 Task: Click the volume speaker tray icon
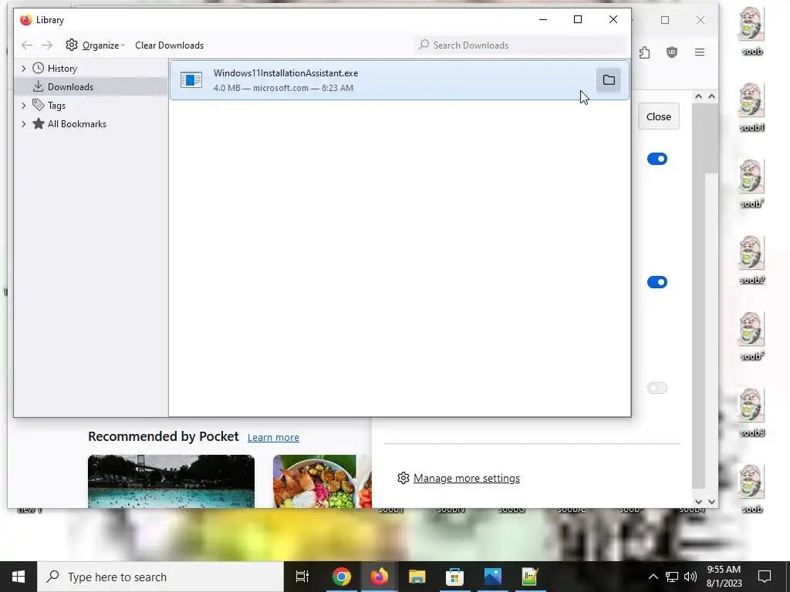pos(690,577)
